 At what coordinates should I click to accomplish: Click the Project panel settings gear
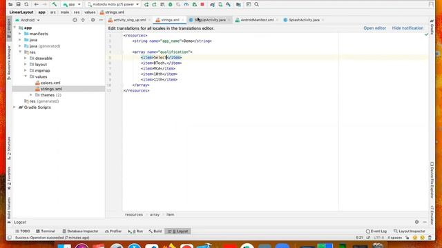(x=93, y=20)
